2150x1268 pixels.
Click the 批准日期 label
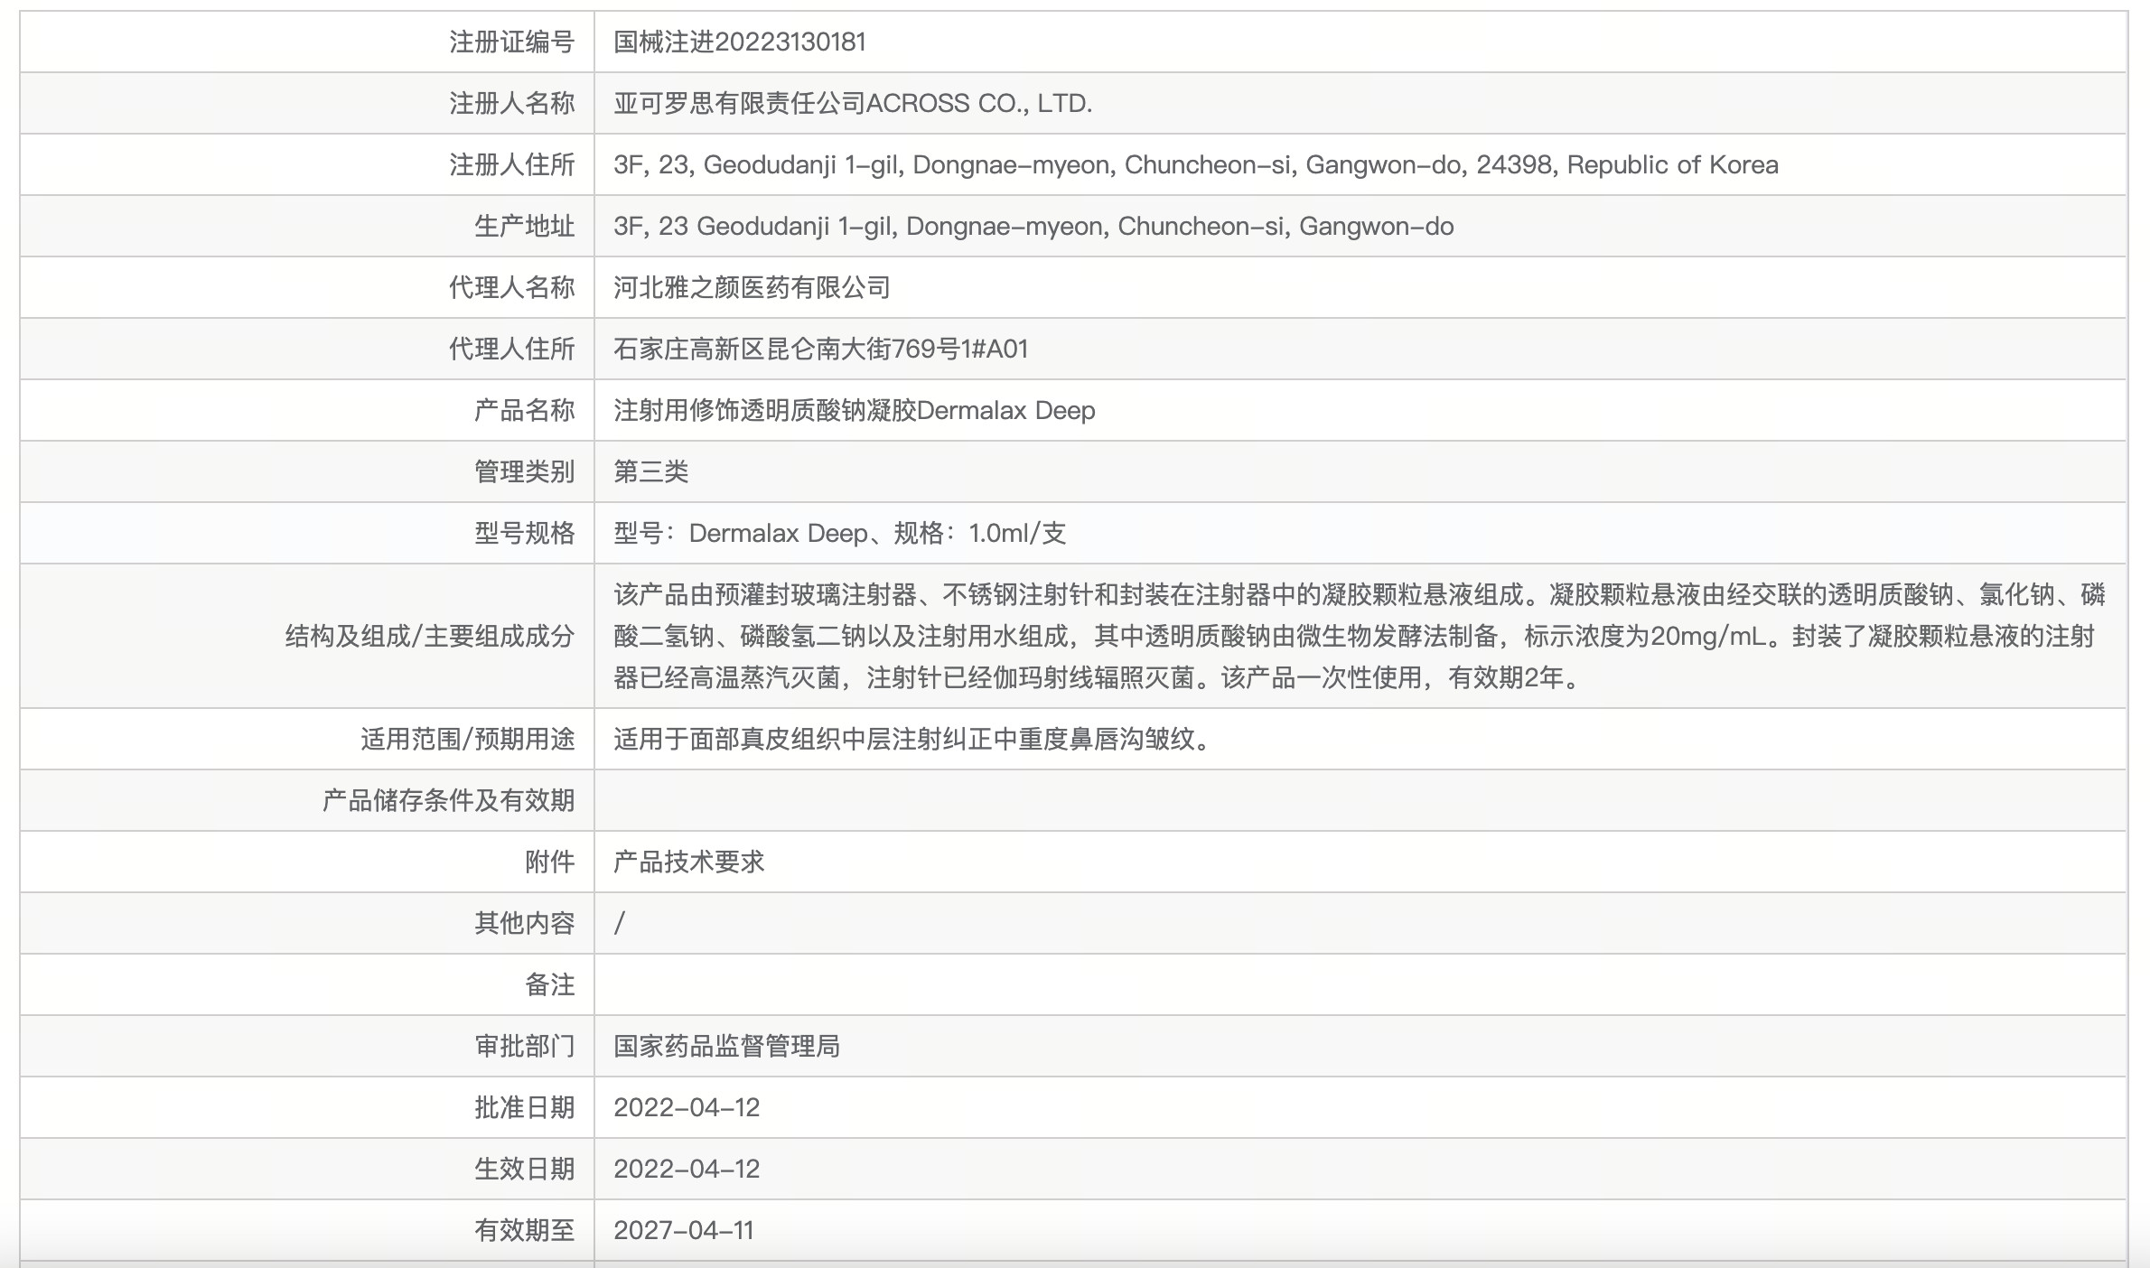525,1107
